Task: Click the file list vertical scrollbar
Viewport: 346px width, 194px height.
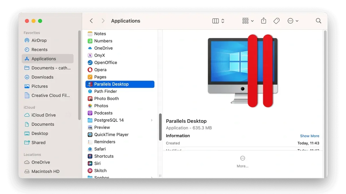Action: click(x=160, y=127)
